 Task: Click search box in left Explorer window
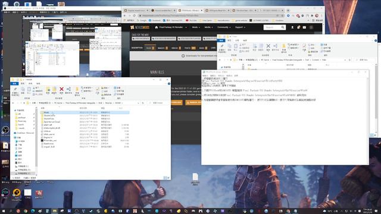[158, 103]
